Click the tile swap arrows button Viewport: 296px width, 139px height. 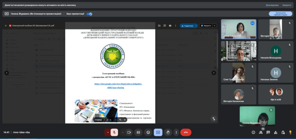point(214,119)
